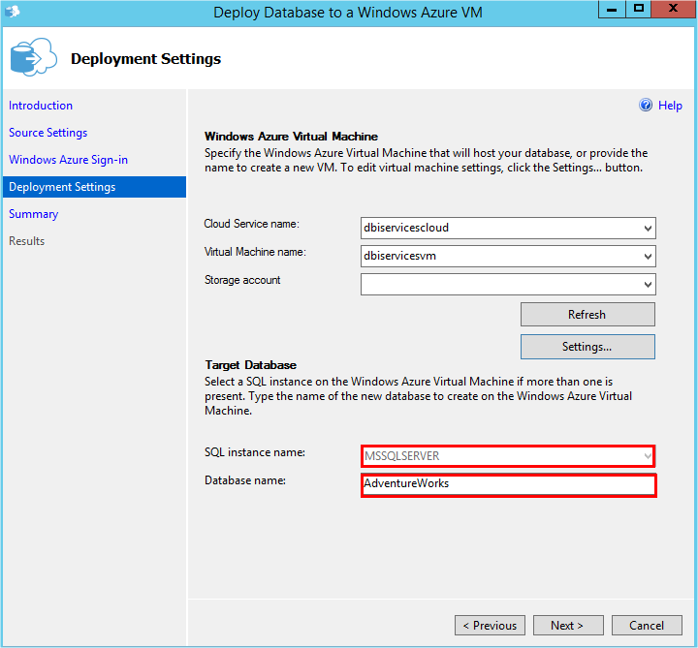The image size is (698, 648).
Task: Expand the Cloud Service name dropdown arrow
Action: pos(648,229)
